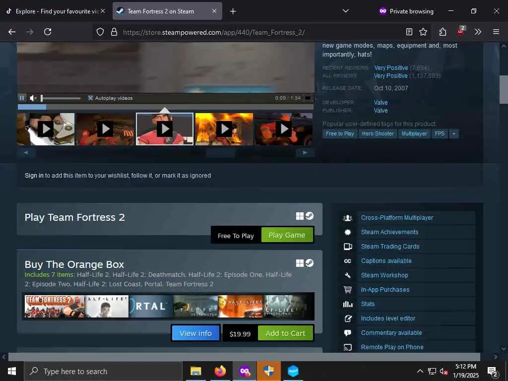Play the second trailer thumbnail

point(105,129)
